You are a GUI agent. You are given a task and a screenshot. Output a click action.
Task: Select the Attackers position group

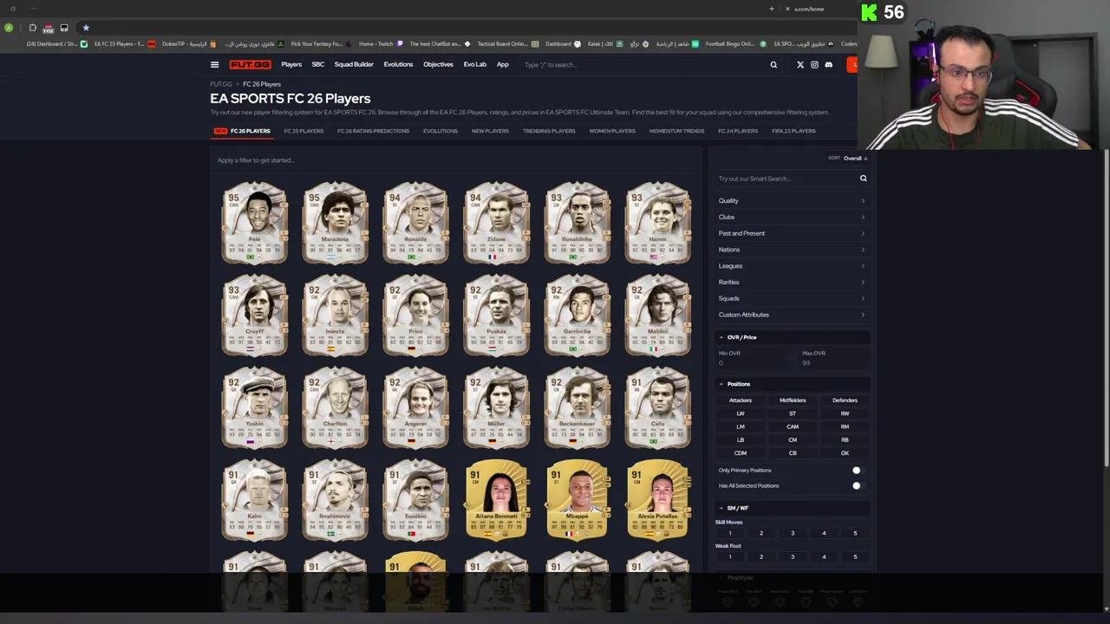click(x=741, y=400)
